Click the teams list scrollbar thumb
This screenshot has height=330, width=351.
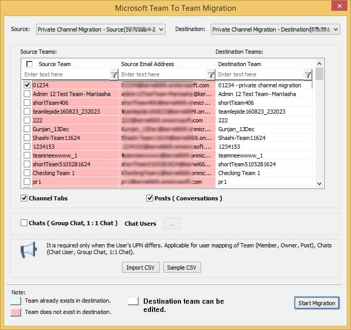[319, 74]
